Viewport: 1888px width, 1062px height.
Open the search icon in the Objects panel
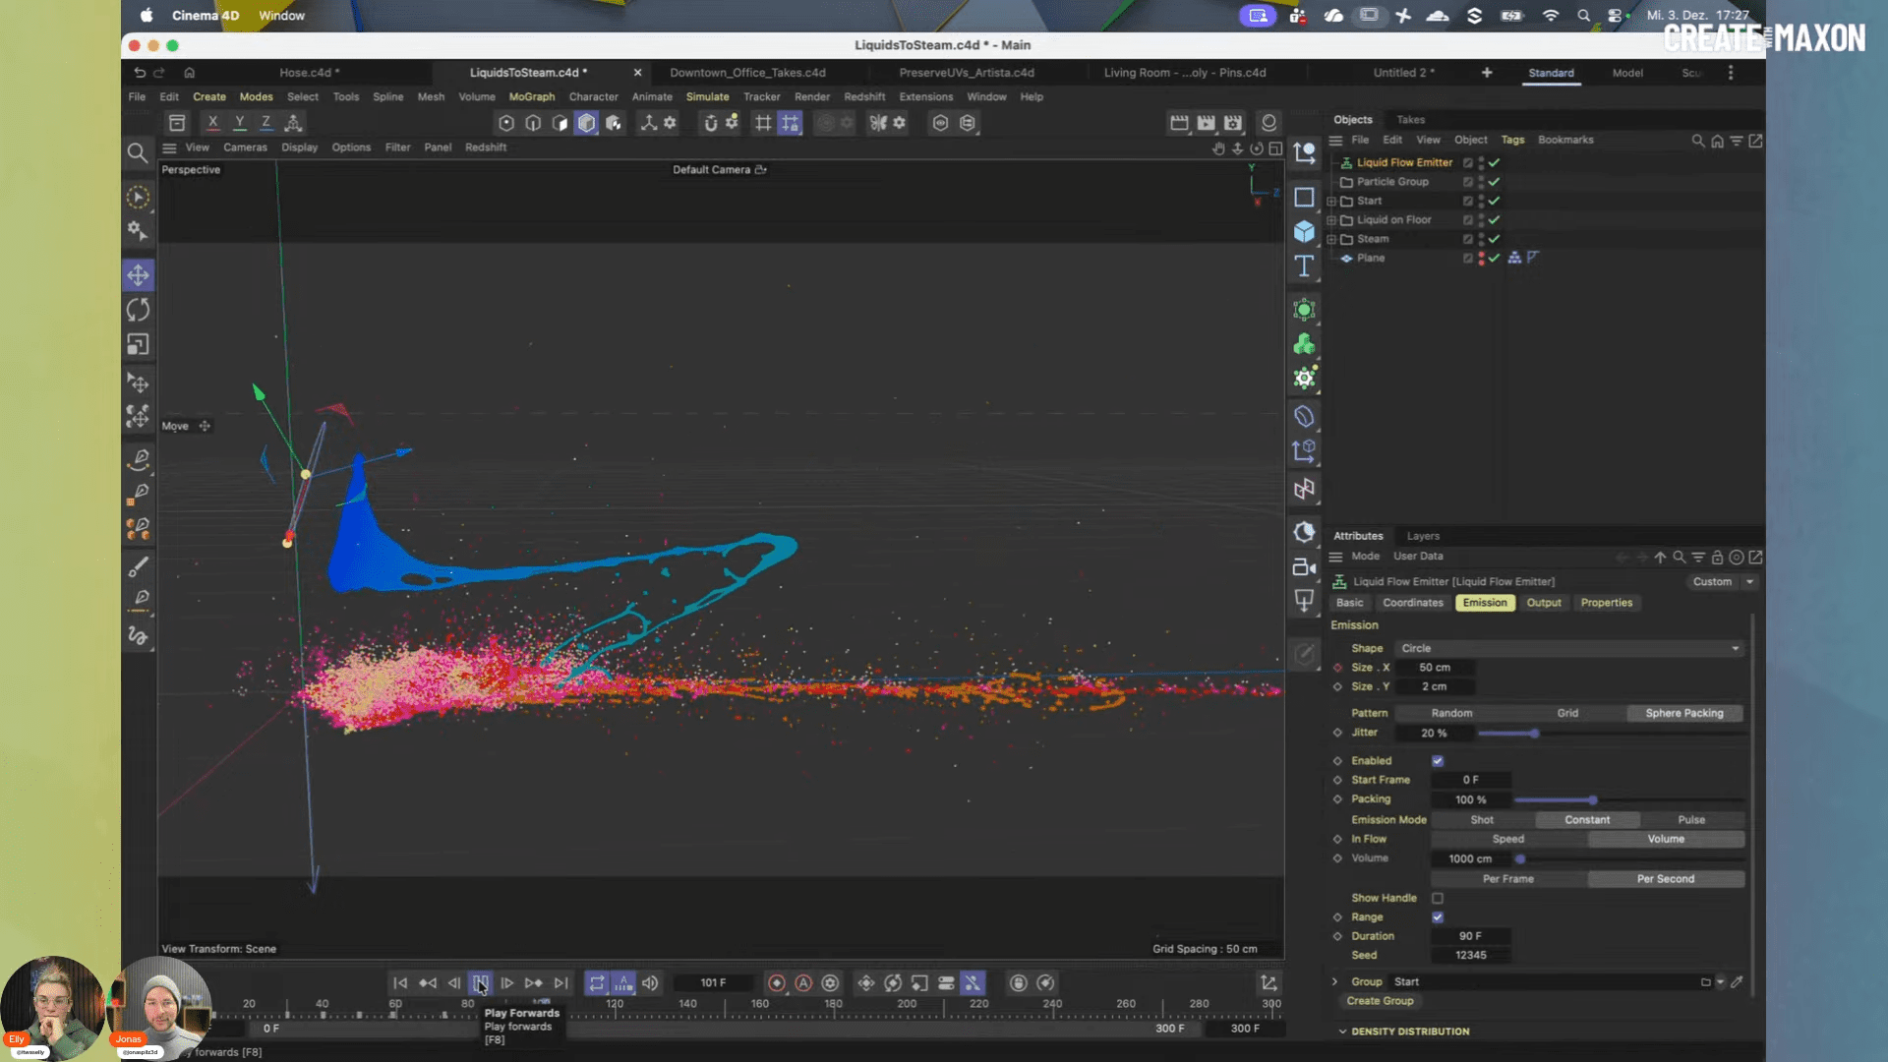tap(1698, 141)
